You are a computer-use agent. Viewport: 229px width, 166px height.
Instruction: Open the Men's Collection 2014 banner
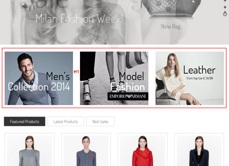(x=39, y=78)
